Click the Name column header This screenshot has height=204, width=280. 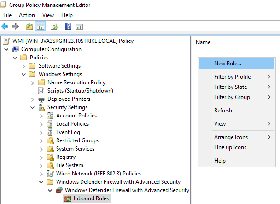point(203,42)
